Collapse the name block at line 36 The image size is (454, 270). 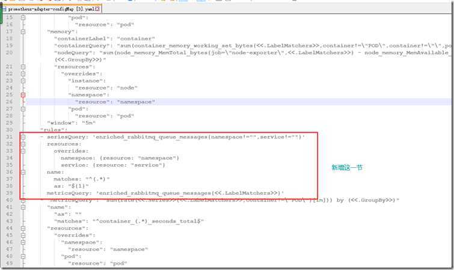point(23,172)
